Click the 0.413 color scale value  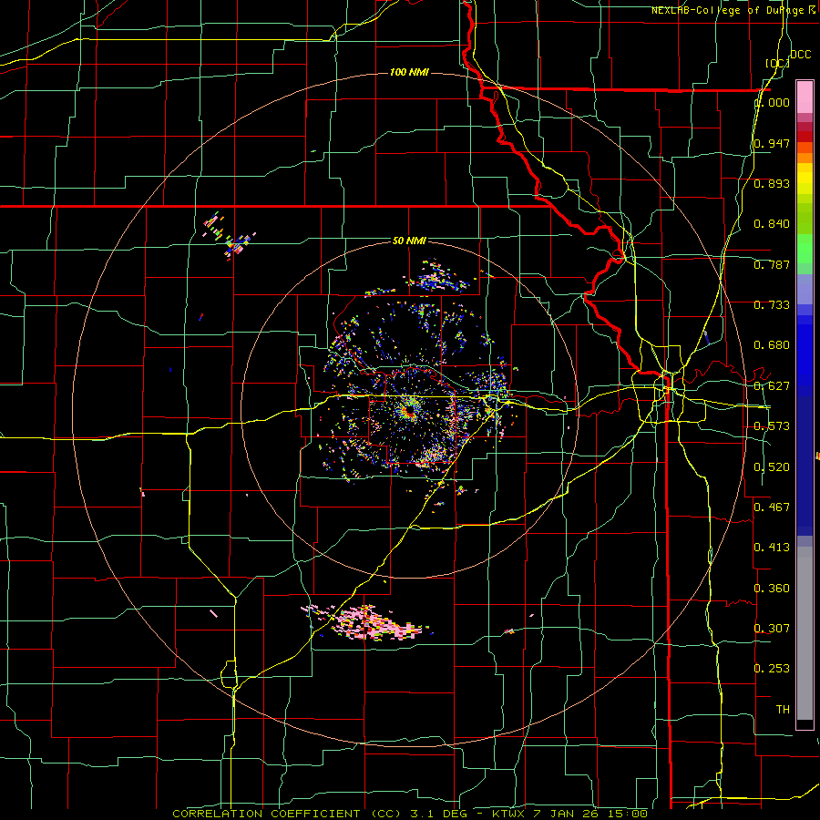pyautogui.click(x=772, y=548)
